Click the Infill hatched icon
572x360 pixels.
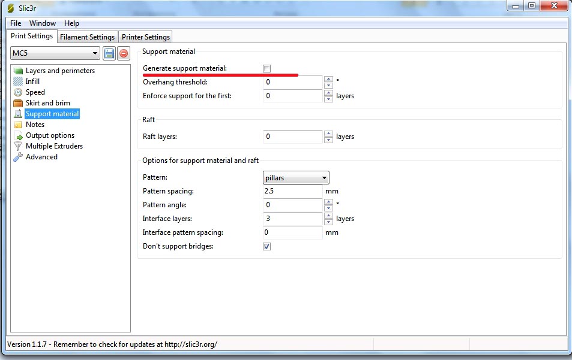click(18, 81)
